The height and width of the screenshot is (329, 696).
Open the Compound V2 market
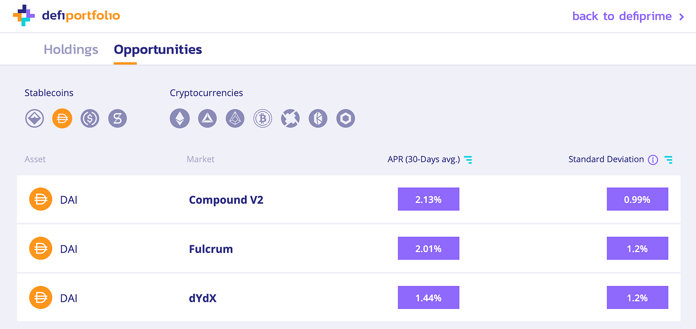click(226, 199)
